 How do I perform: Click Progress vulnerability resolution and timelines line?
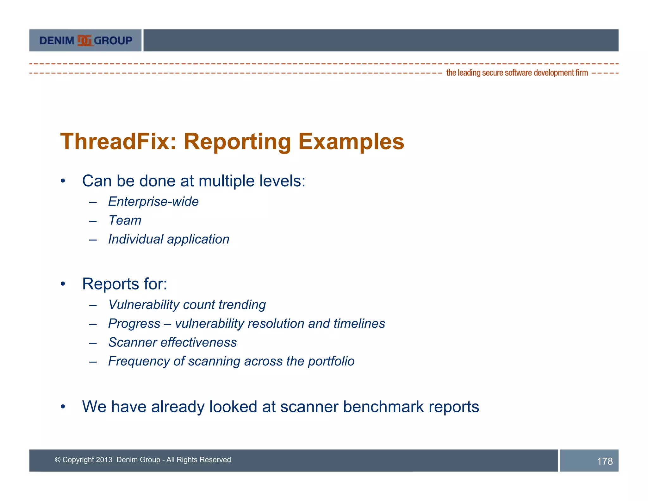point(246,324)
